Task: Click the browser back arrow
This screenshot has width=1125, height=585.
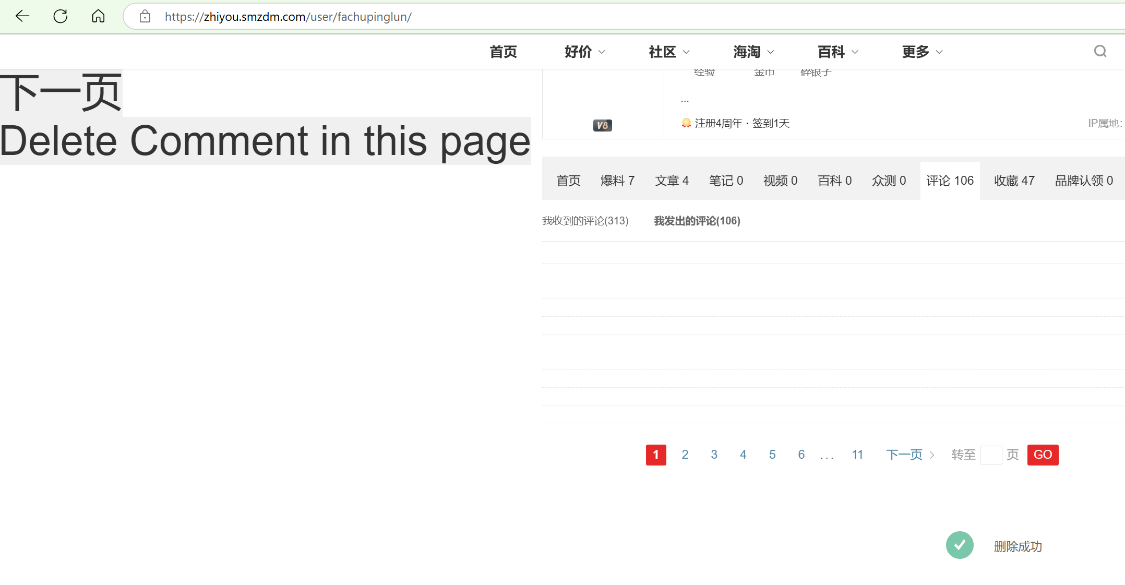Action: (x=22, y=16)
